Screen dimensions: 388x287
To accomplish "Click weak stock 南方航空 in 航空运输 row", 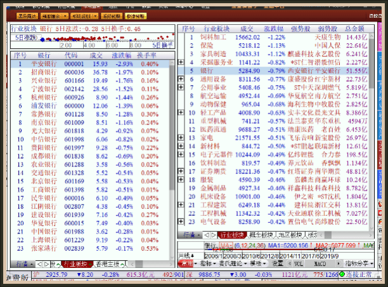I will [328, 96].
